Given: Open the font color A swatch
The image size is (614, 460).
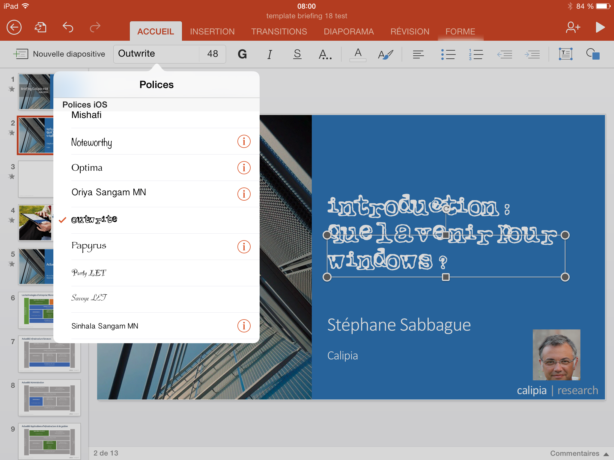Looking at the screenshot, I should pos(358,54).
